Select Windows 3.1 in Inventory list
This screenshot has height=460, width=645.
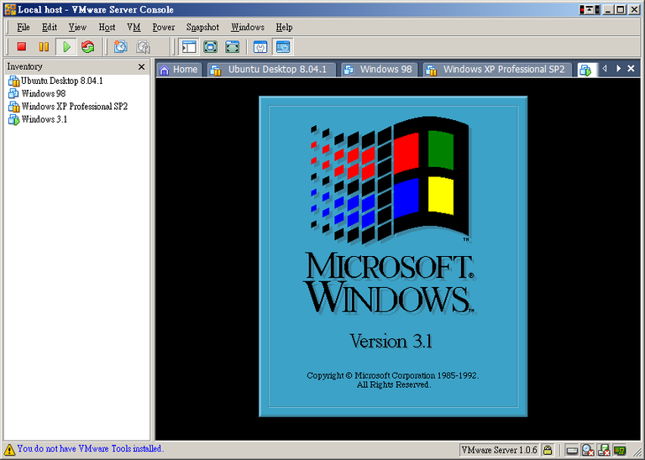[38, 119]
